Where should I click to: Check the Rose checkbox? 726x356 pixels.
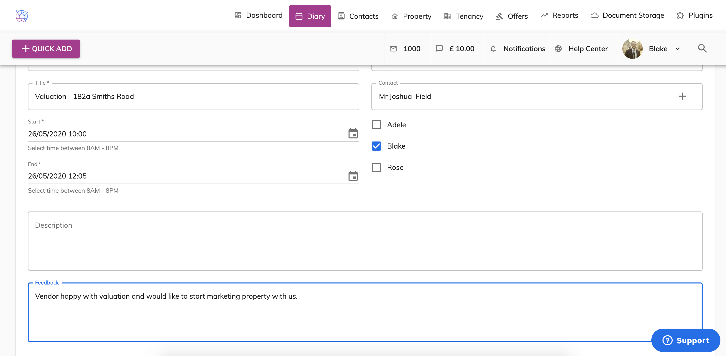tap(376, 167)
